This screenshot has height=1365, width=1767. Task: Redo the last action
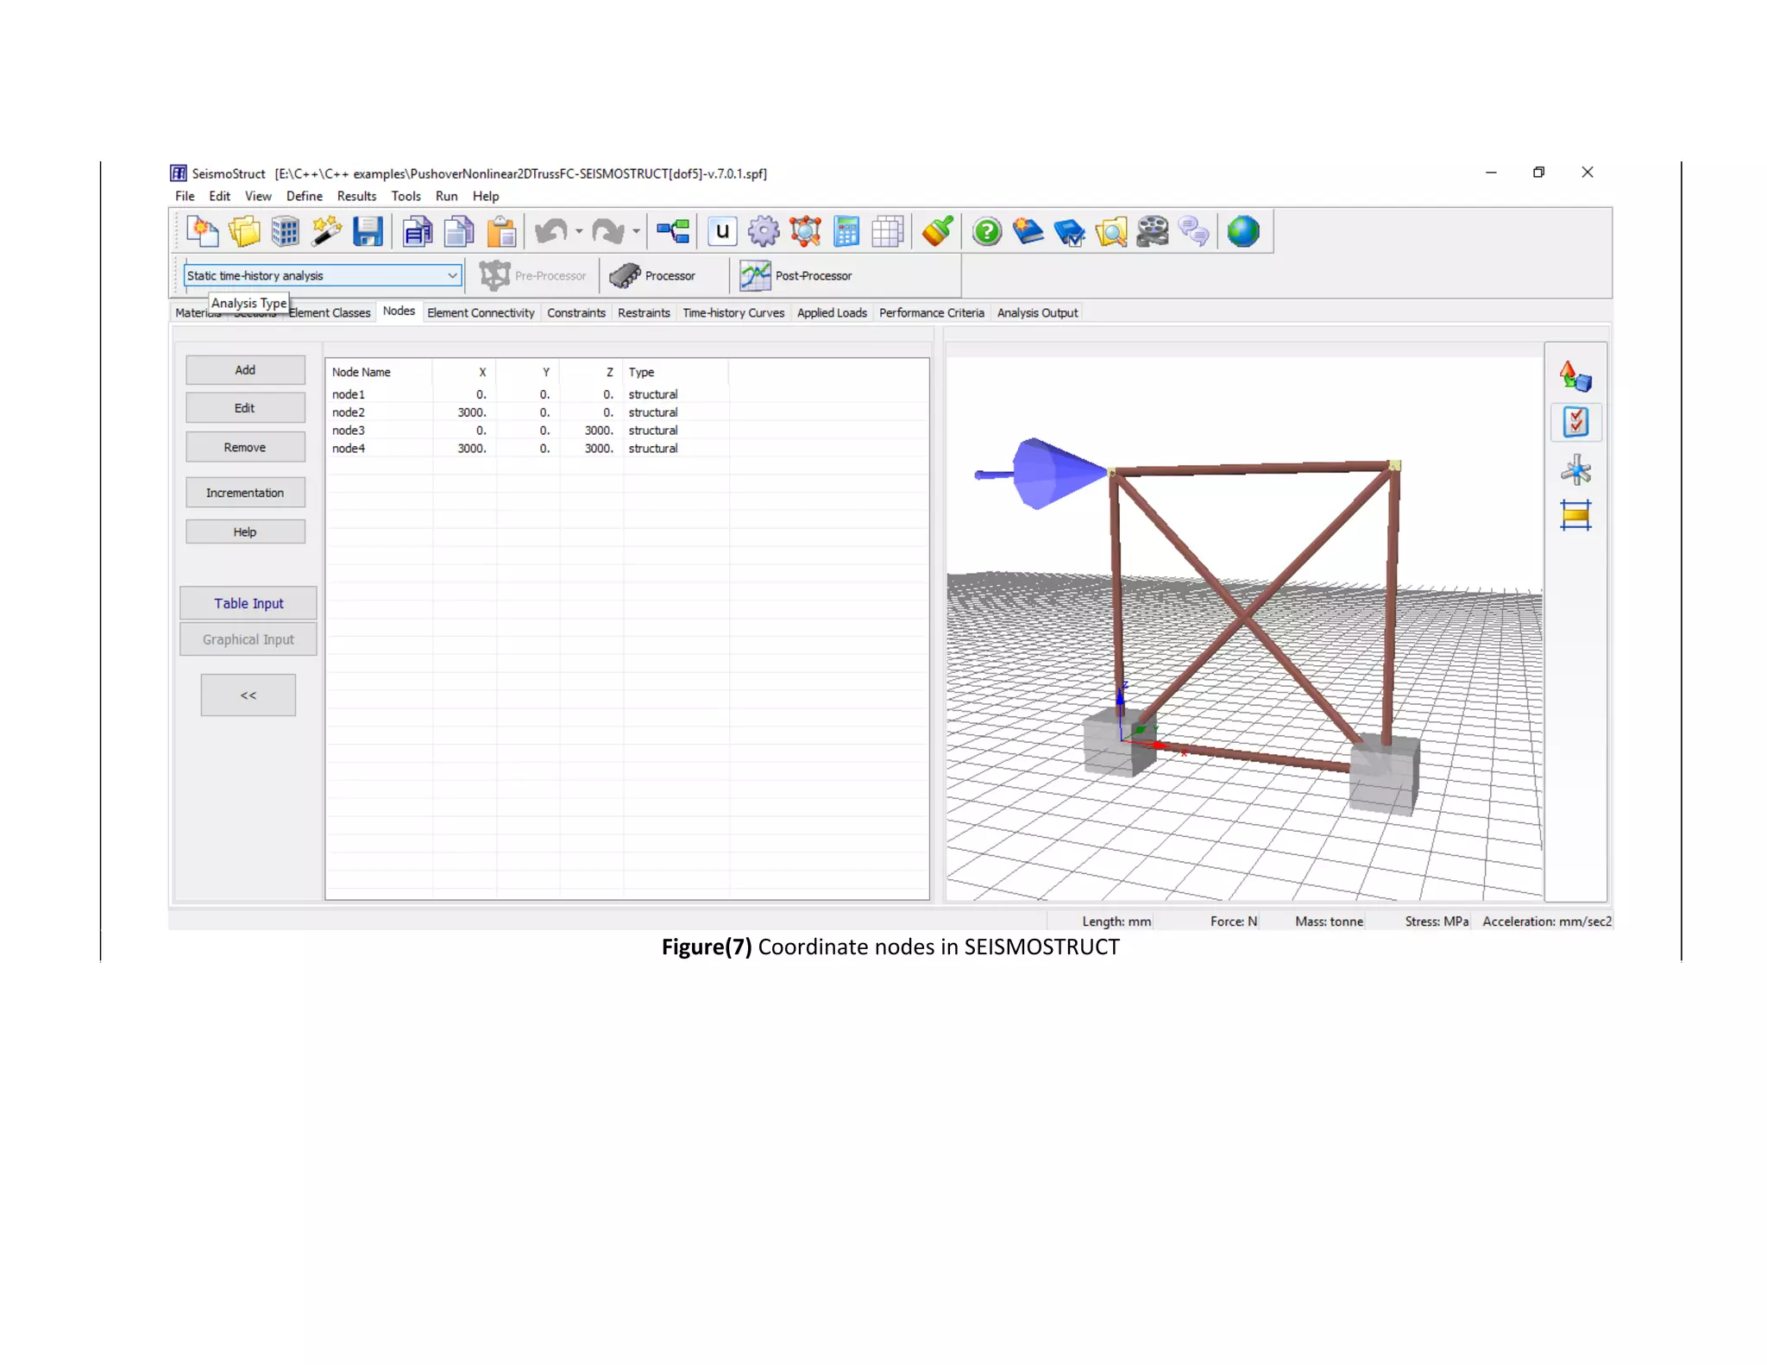coord(608,231)
